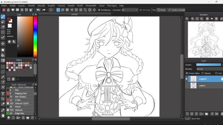Toggle visibility of Layer1
This screenshot has height=125, width=223.
pyautogui.click(x=186, y=86)
